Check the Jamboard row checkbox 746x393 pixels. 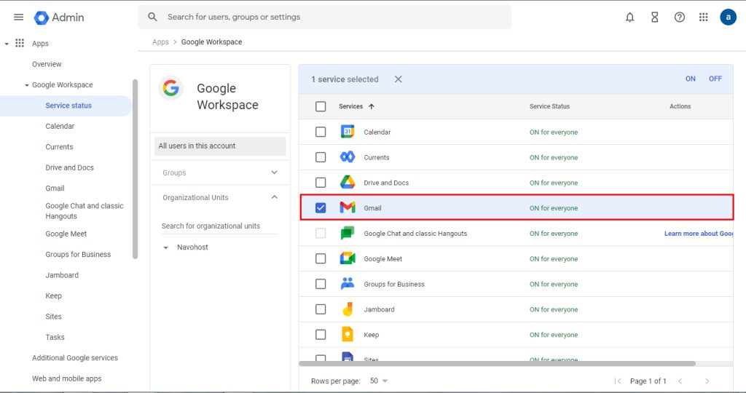321,309
